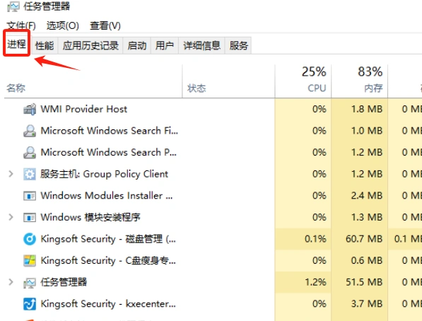Open the 选项(O) menu
The height and width of the screenshot is (321, 422).
coord(63,26)
